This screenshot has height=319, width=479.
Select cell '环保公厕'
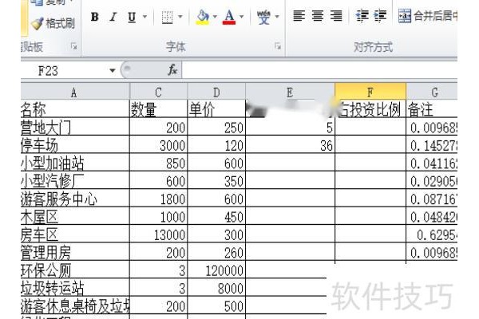click(75, 270)
